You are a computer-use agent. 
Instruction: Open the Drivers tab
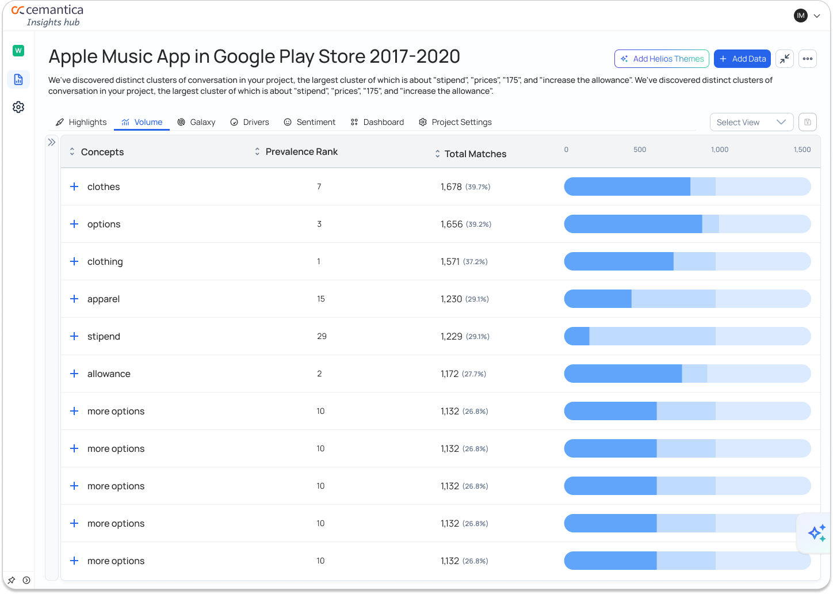pyautogui.click(x=250, y=122)
